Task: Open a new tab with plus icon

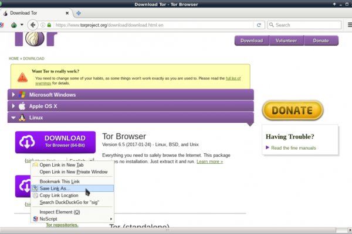Action: [x=79, y=13]
